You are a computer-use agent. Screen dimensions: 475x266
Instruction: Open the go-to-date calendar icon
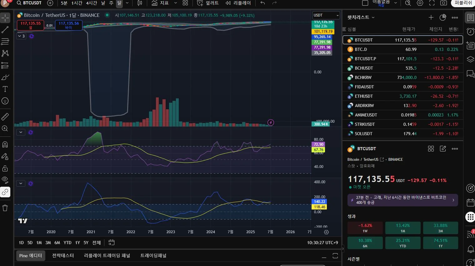click(112, 243)
